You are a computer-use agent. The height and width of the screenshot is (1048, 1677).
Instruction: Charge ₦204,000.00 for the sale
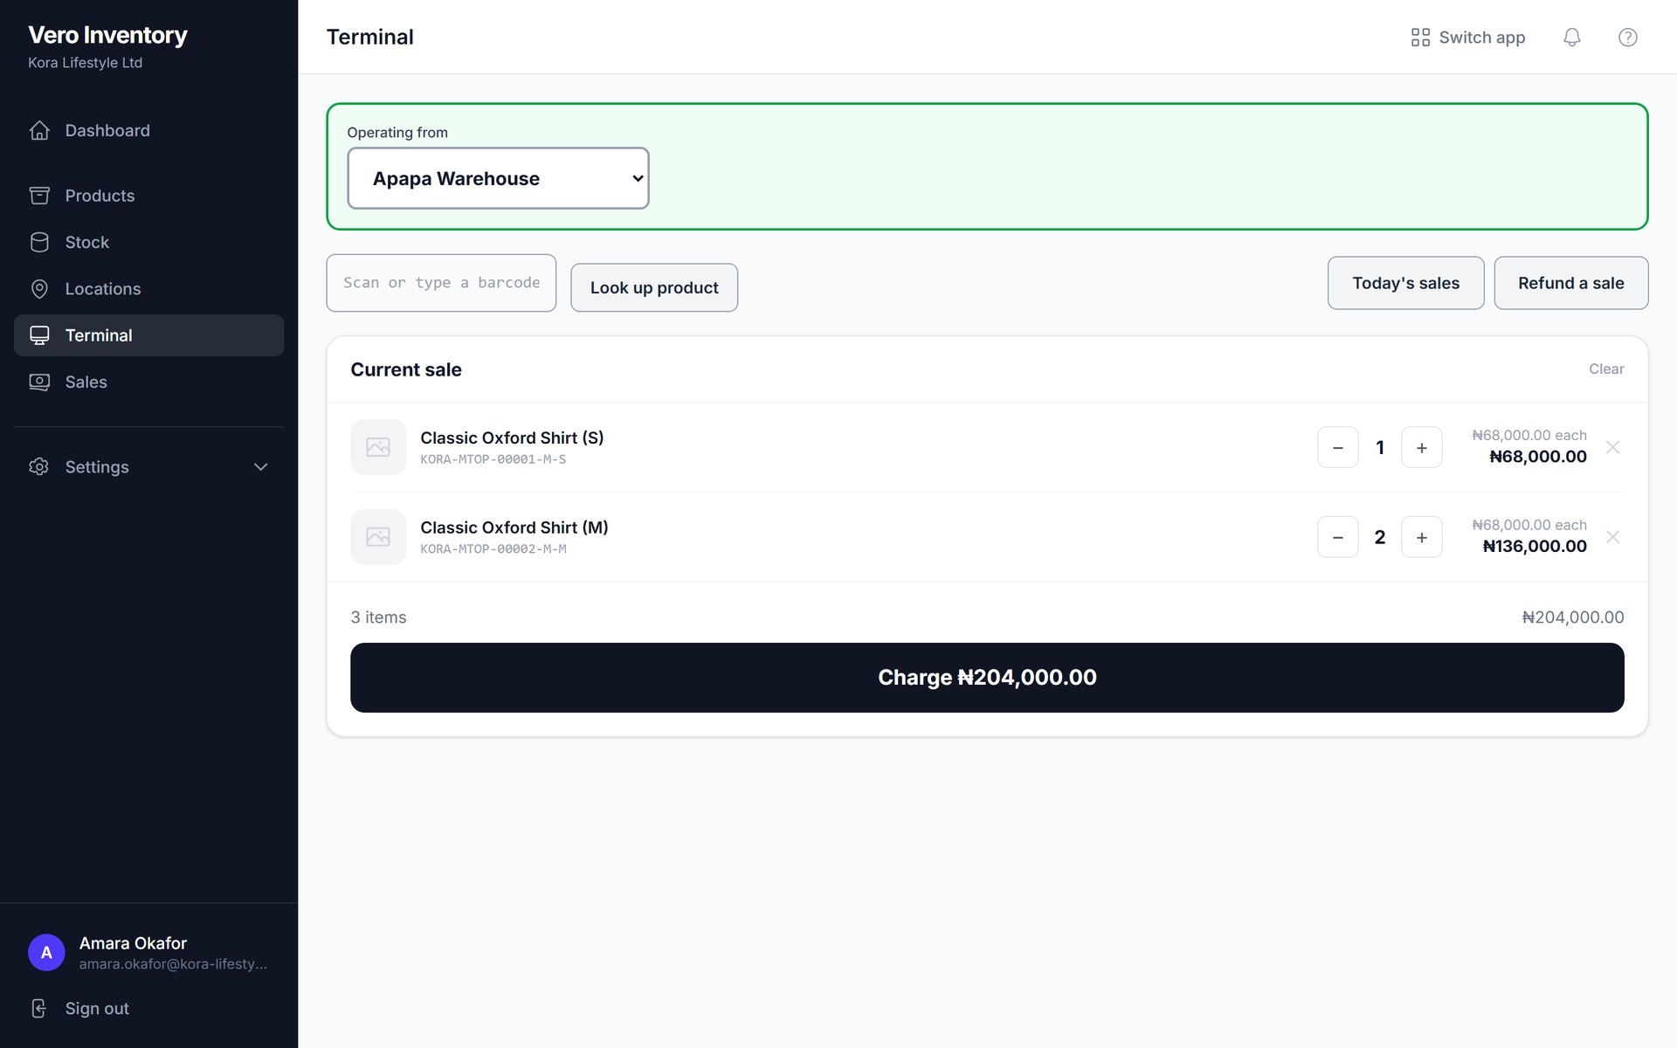click(x=987, y=678)
